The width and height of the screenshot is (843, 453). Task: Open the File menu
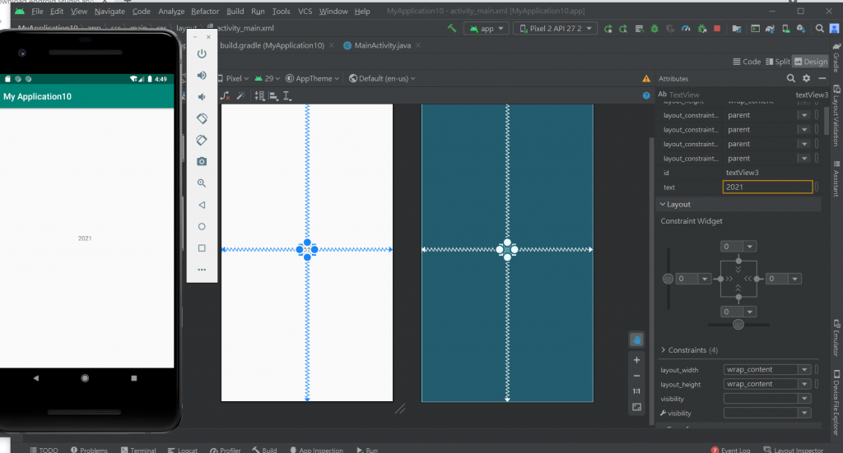(x=37, y=12)
